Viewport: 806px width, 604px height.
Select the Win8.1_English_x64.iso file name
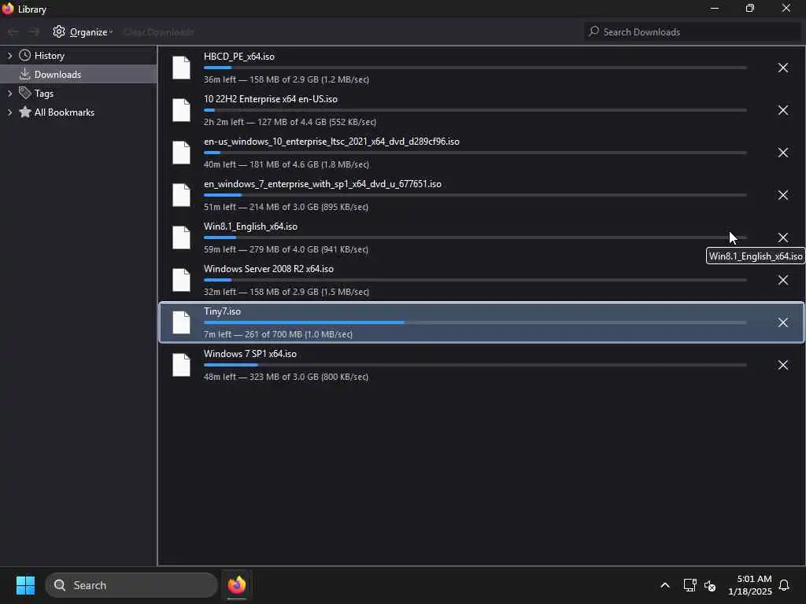[250, 226]
